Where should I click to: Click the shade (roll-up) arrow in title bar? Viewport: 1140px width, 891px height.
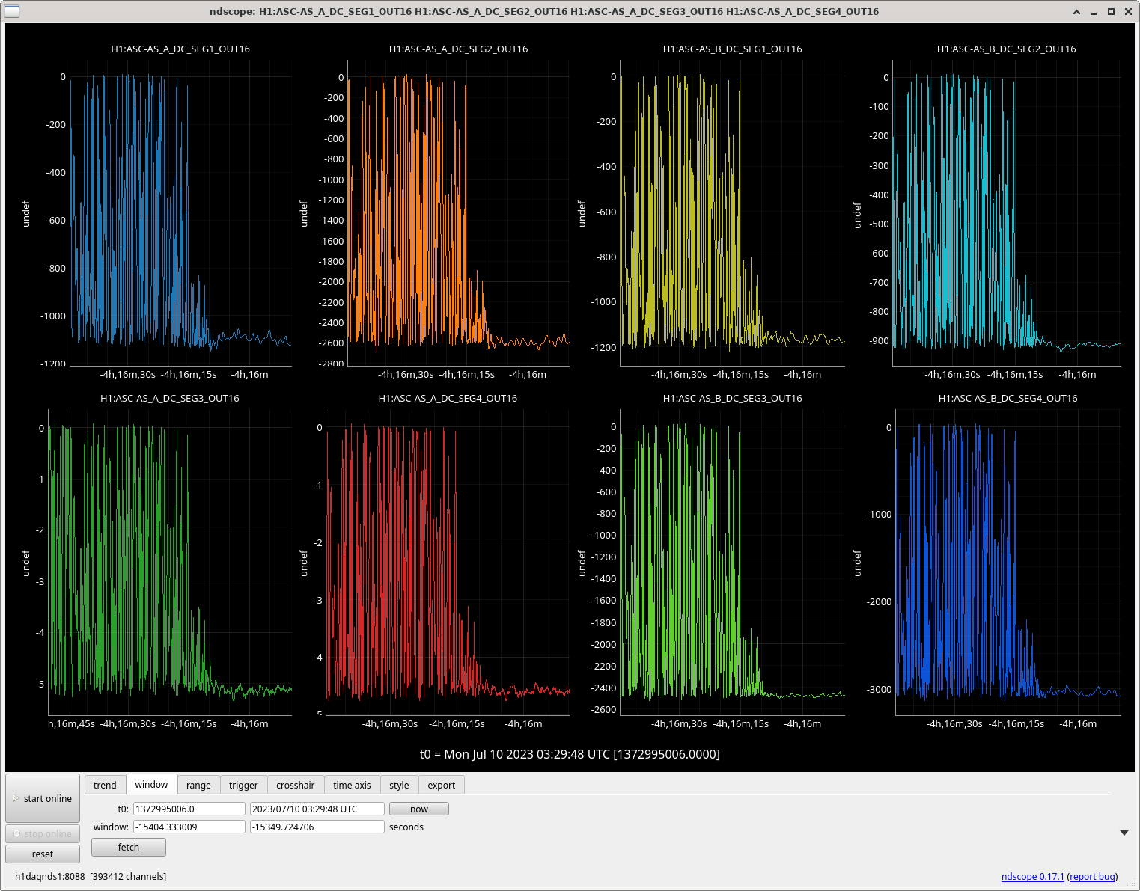[x=1076, y=11]
